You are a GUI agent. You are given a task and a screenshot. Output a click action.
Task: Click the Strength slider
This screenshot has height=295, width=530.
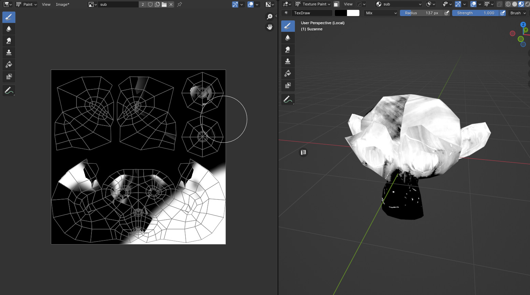475,13
